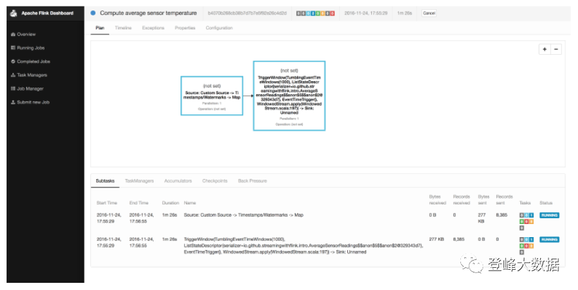Select Submit new Job

(x=30, y=103)
